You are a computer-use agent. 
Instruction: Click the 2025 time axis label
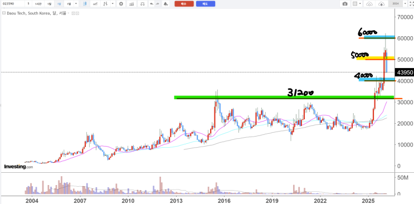(x=368, y=200)
